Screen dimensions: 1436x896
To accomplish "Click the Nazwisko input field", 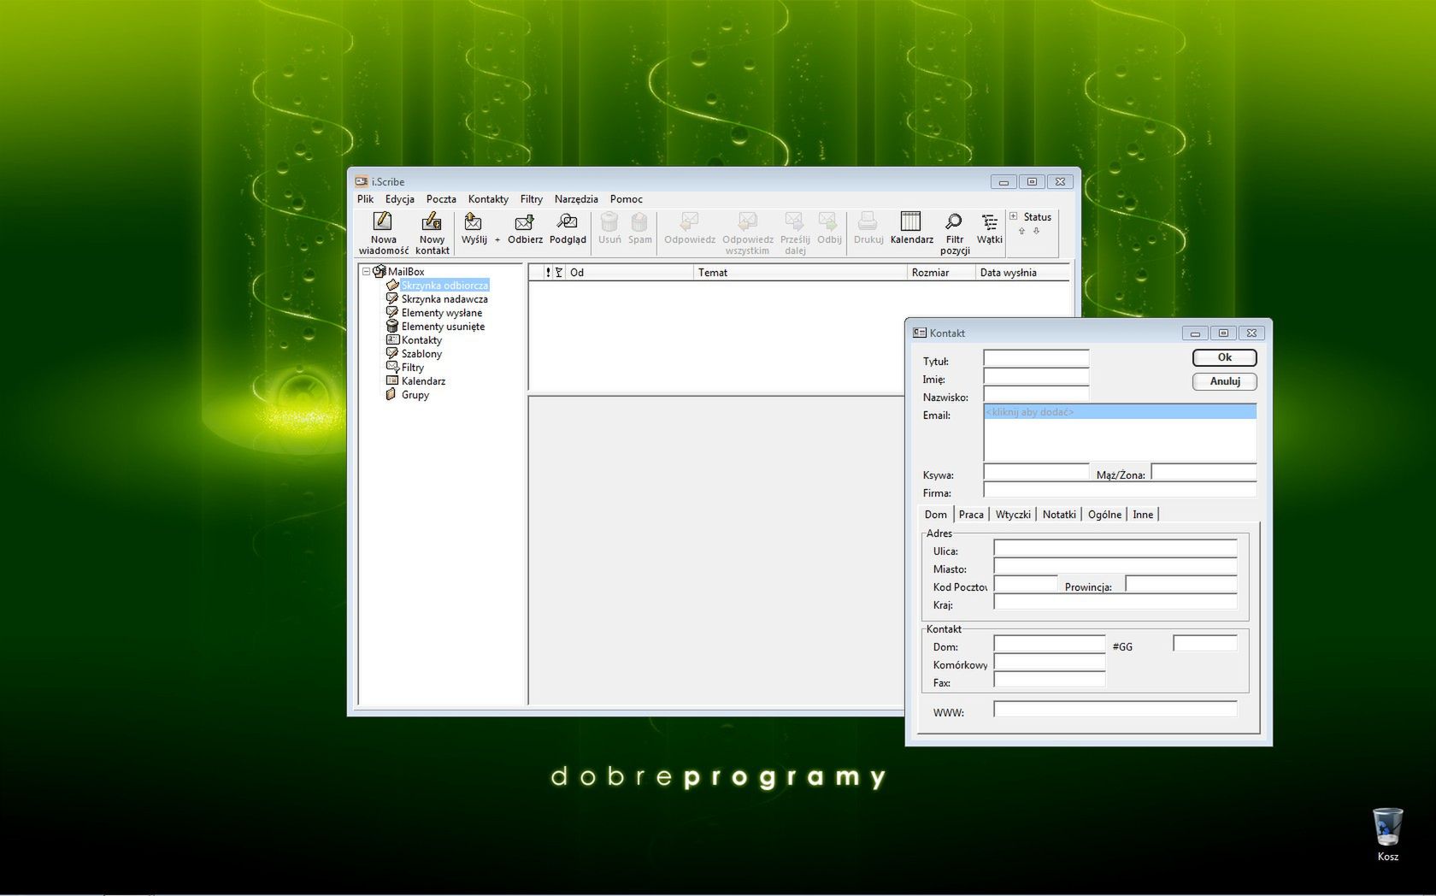I will (1036, 394).
